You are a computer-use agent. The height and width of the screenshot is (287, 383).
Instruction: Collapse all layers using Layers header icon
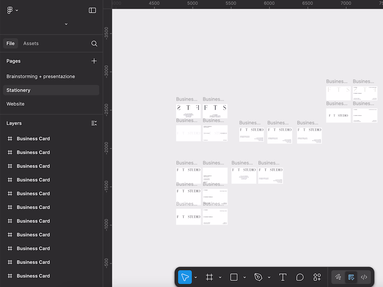click(x=94, y=123)
